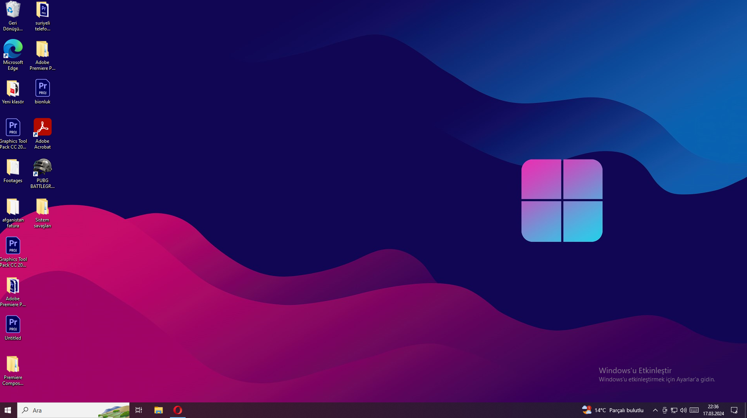Select Graphics Tool Pack file beside Adobe Acrobat
The width and height of the screenshot is (747, 418).
[x=13, y=134]
